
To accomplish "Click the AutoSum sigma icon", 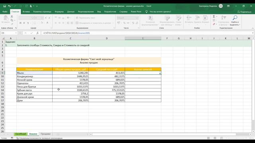I will (214, 16).
